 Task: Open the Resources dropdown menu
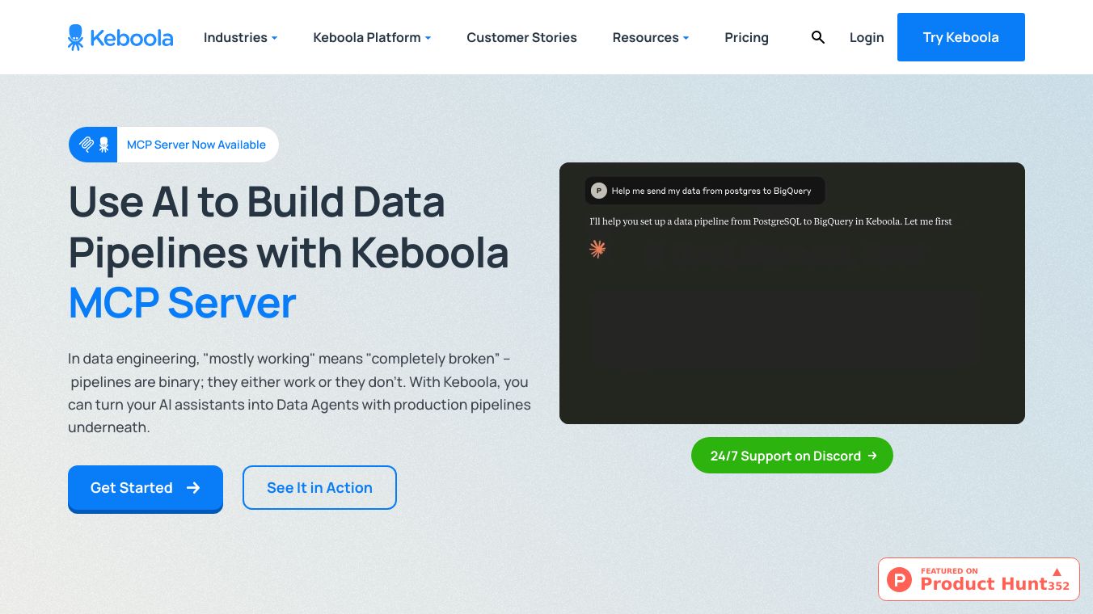click(x=650, y=37)
